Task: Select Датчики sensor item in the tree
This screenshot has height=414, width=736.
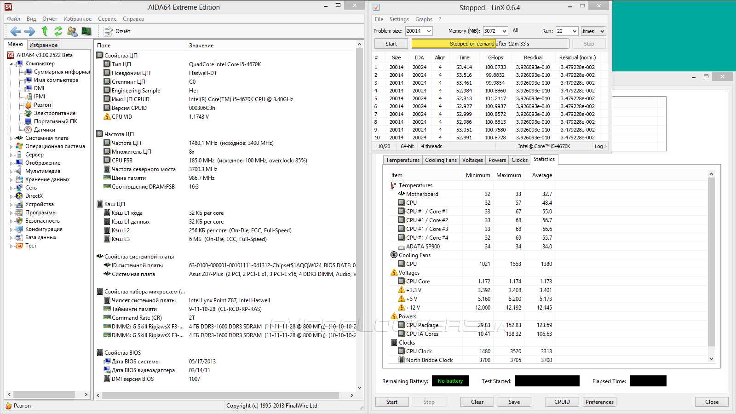Action: [44, 130]
